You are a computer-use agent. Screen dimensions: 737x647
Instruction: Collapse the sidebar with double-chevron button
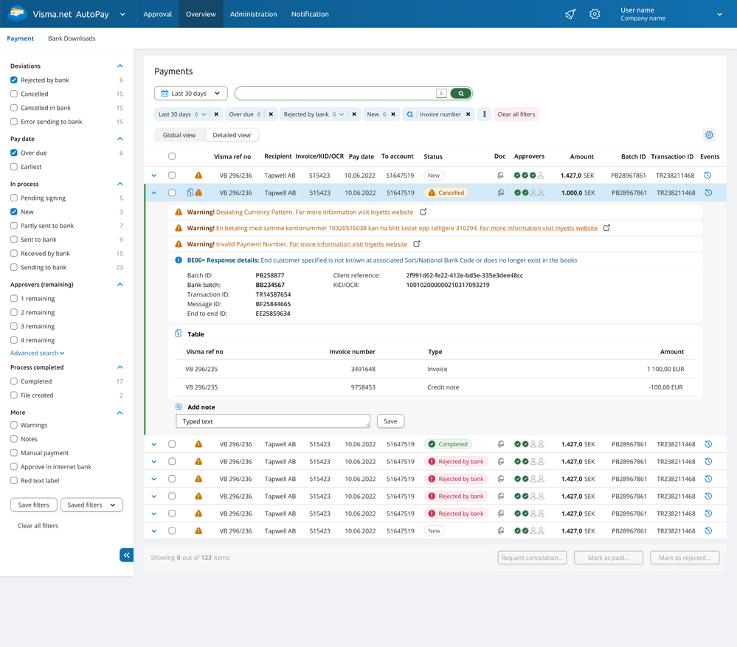pyautogui.click(x=126, y=555)
